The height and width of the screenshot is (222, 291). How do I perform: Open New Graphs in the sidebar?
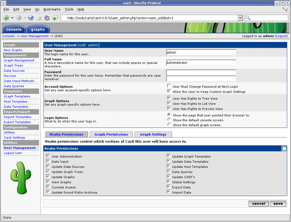[x=13, y=50]
